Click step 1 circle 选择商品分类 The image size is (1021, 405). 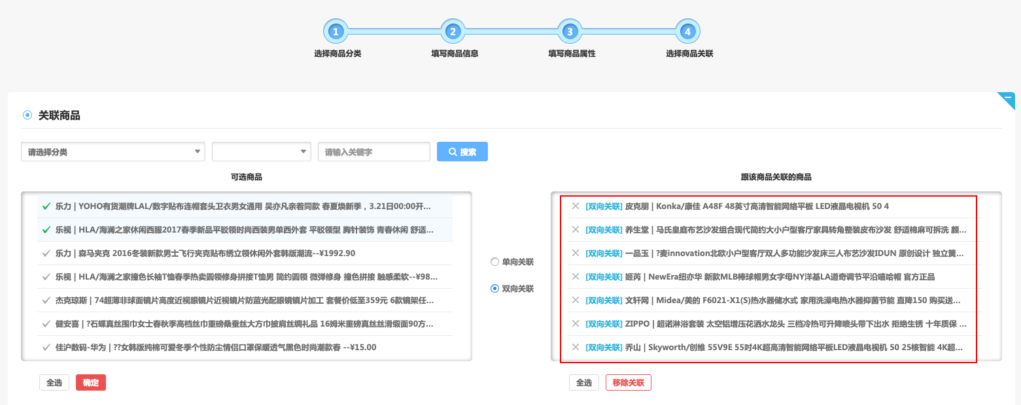point(336,31)
